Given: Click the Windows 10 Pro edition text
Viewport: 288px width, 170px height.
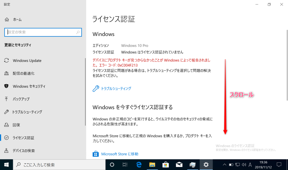Looking at the screenshot, I should [x=135, y=45].
